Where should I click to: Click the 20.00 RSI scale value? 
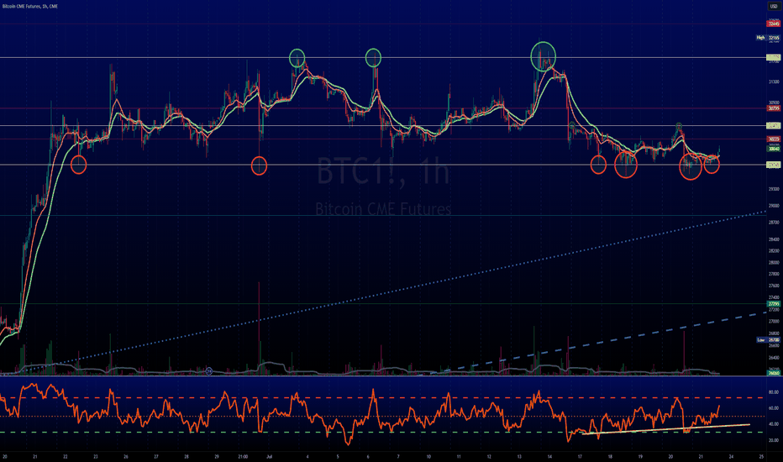774,440
